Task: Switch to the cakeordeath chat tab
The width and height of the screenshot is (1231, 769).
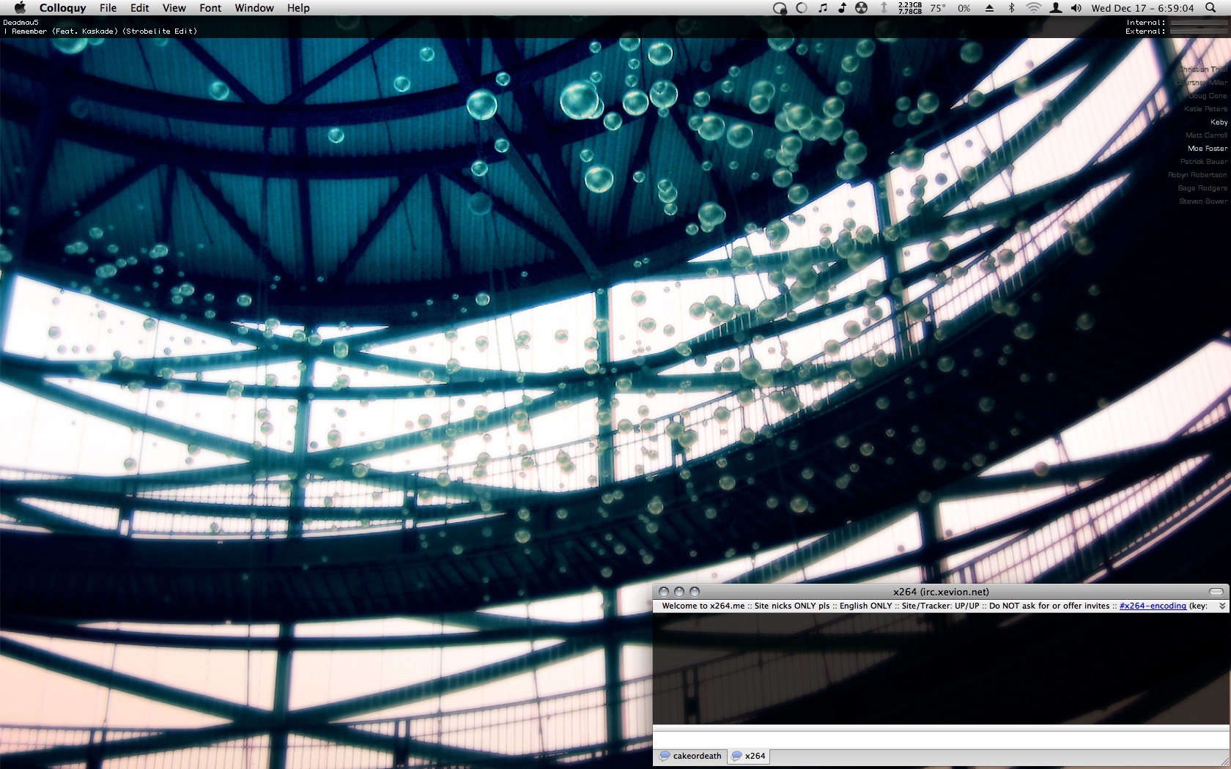Action: (x=690, y=756)
